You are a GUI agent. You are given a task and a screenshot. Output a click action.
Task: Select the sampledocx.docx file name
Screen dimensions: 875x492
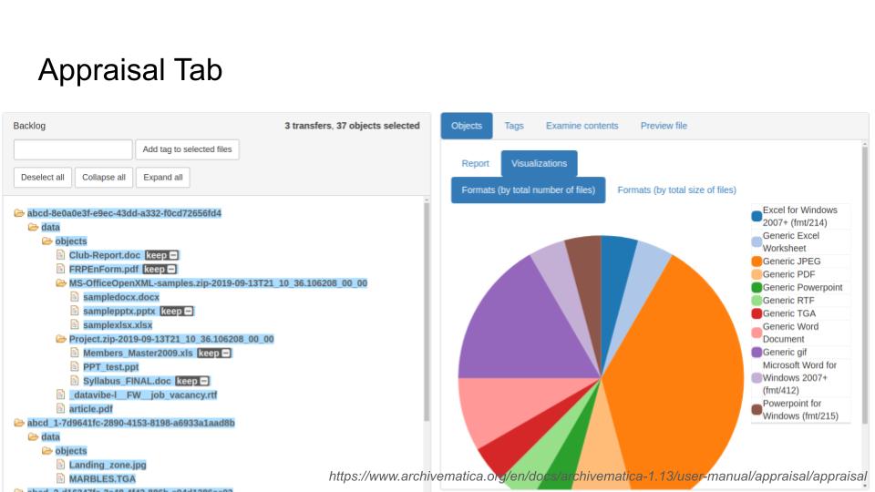coord(121,297)
